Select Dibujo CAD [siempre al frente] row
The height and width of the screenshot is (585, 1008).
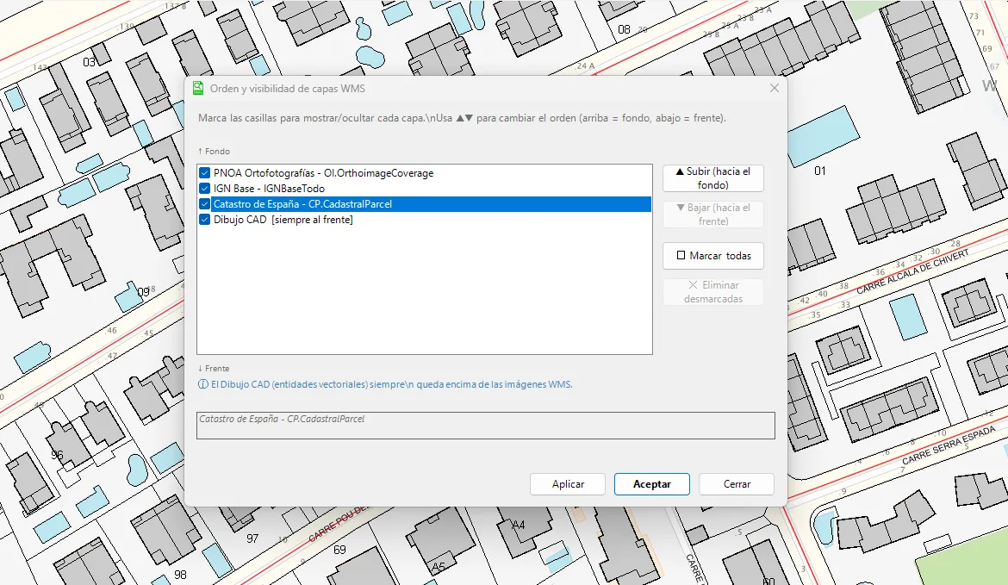tap(424, 219)
